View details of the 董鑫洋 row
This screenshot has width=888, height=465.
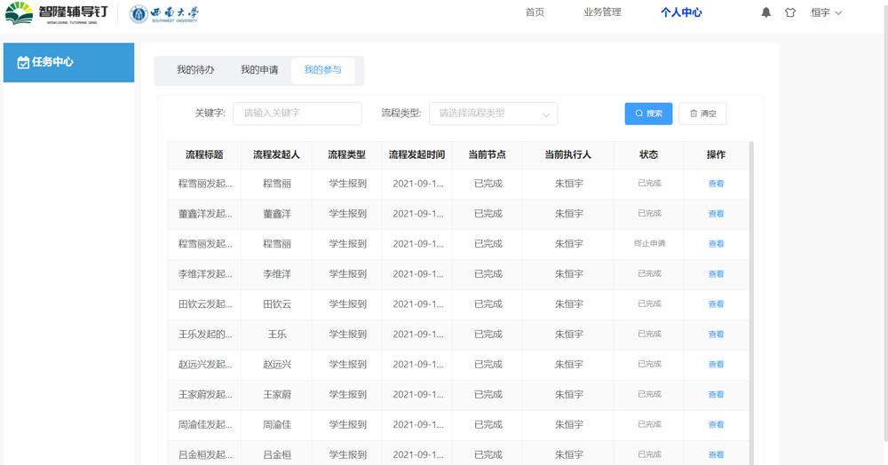(x=716, y=214)
